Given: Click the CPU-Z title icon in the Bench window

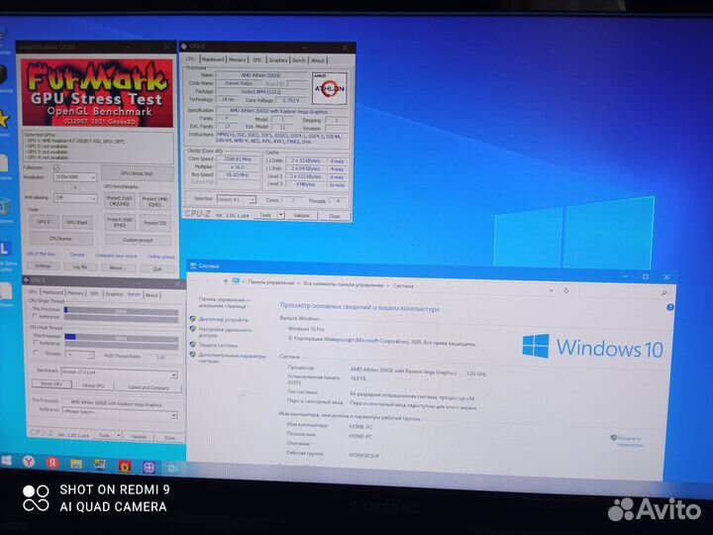Looking at the screenshot, I should 27,280.
